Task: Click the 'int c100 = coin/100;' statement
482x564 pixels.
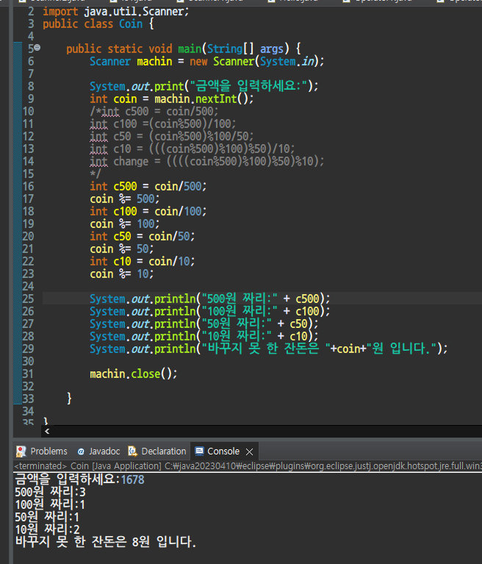Action: [148, 211]
